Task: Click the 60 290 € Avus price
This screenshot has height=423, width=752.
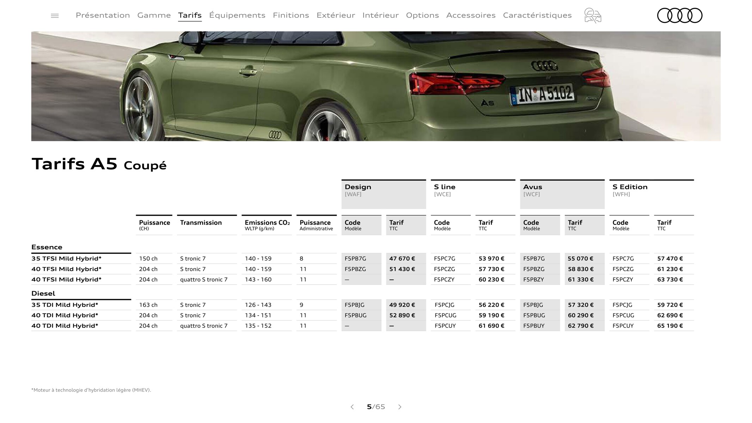Action: coord(581,315)
